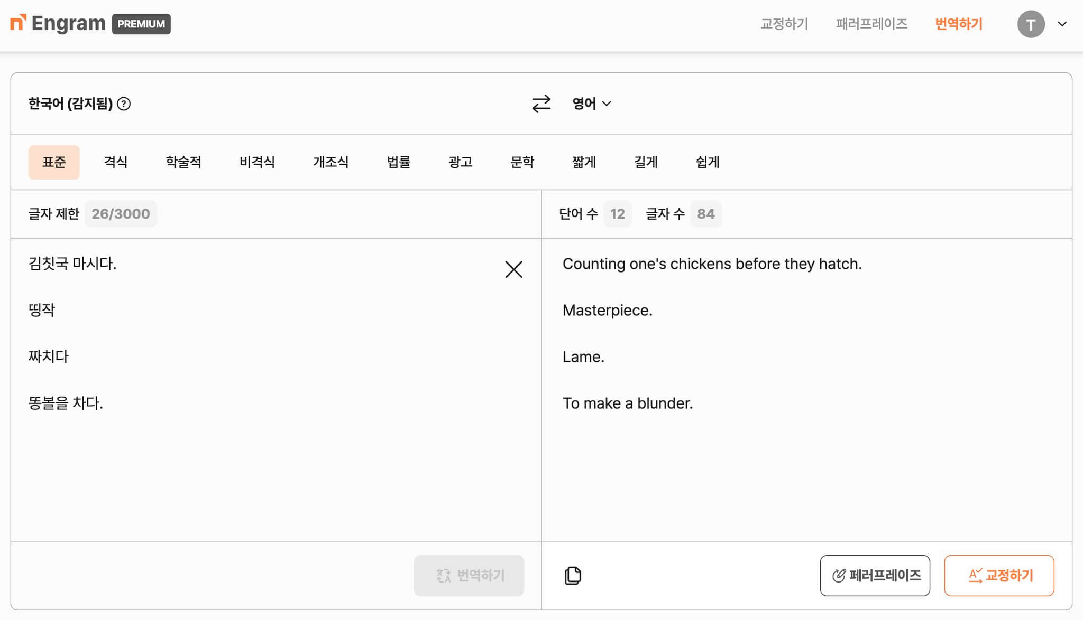Click the T profile avatar
This screenshot has height=620, width=1083.
coord(1031,24)
